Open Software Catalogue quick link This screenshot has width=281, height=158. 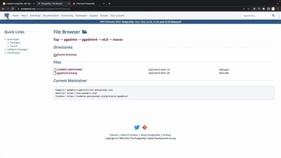[x=18, y=49]
